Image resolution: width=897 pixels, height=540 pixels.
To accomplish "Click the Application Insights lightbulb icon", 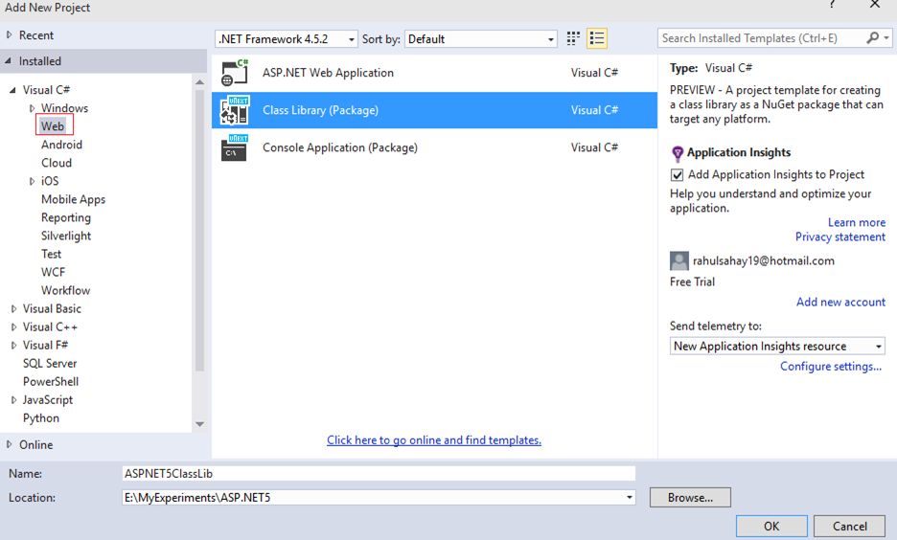I will point(678,153).
